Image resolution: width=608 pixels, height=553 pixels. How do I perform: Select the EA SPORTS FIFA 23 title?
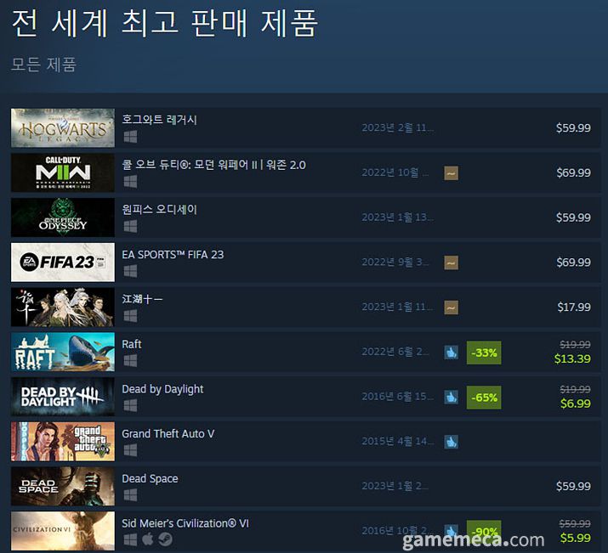pyautogui.click(x=173, y=255)
